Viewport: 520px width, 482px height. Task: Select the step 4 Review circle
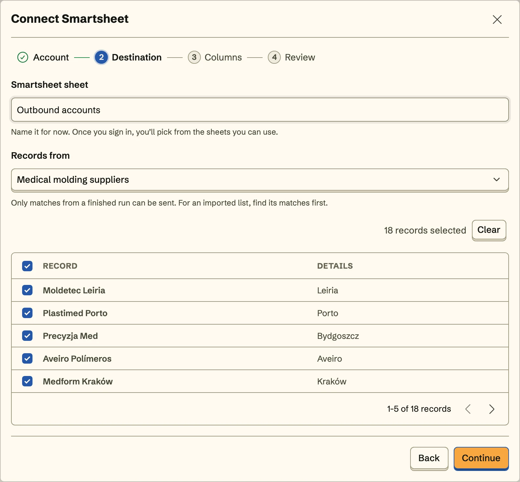point(274,57)
